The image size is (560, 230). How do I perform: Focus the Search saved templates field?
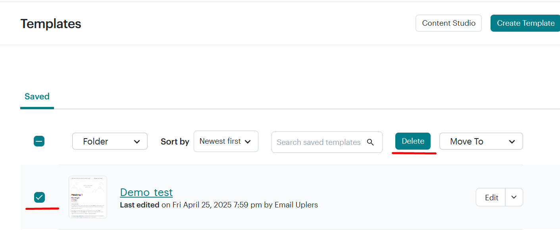(x=327, y=142)
